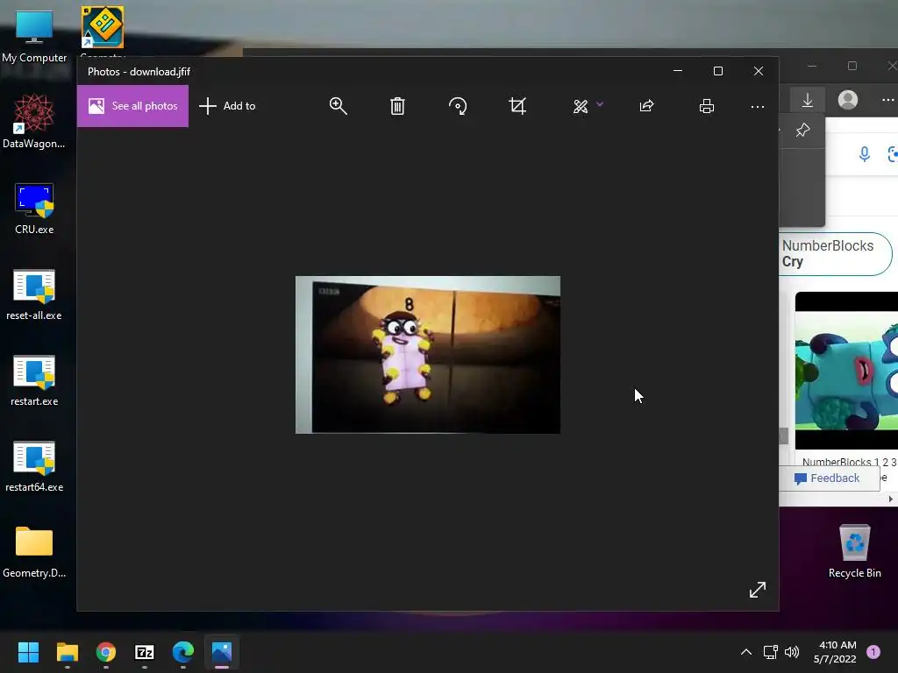The width and height of the screenshot is (898, 673).
Task: Click the volume speaker tray icon
Action: pos(792,652)
